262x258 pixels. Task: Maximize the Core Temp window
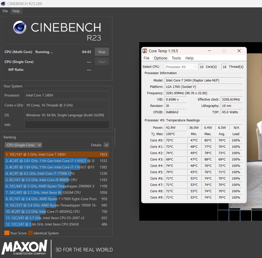[224, 51]
